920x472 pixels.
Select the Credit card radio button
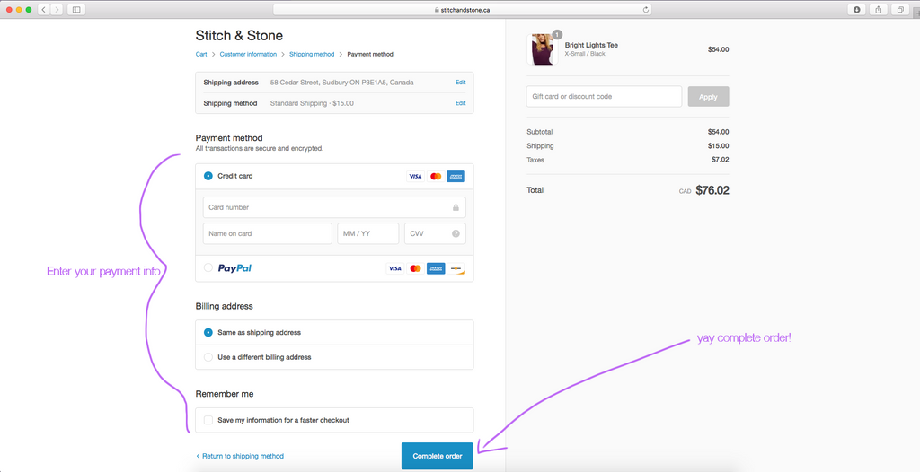click(208, 177)
